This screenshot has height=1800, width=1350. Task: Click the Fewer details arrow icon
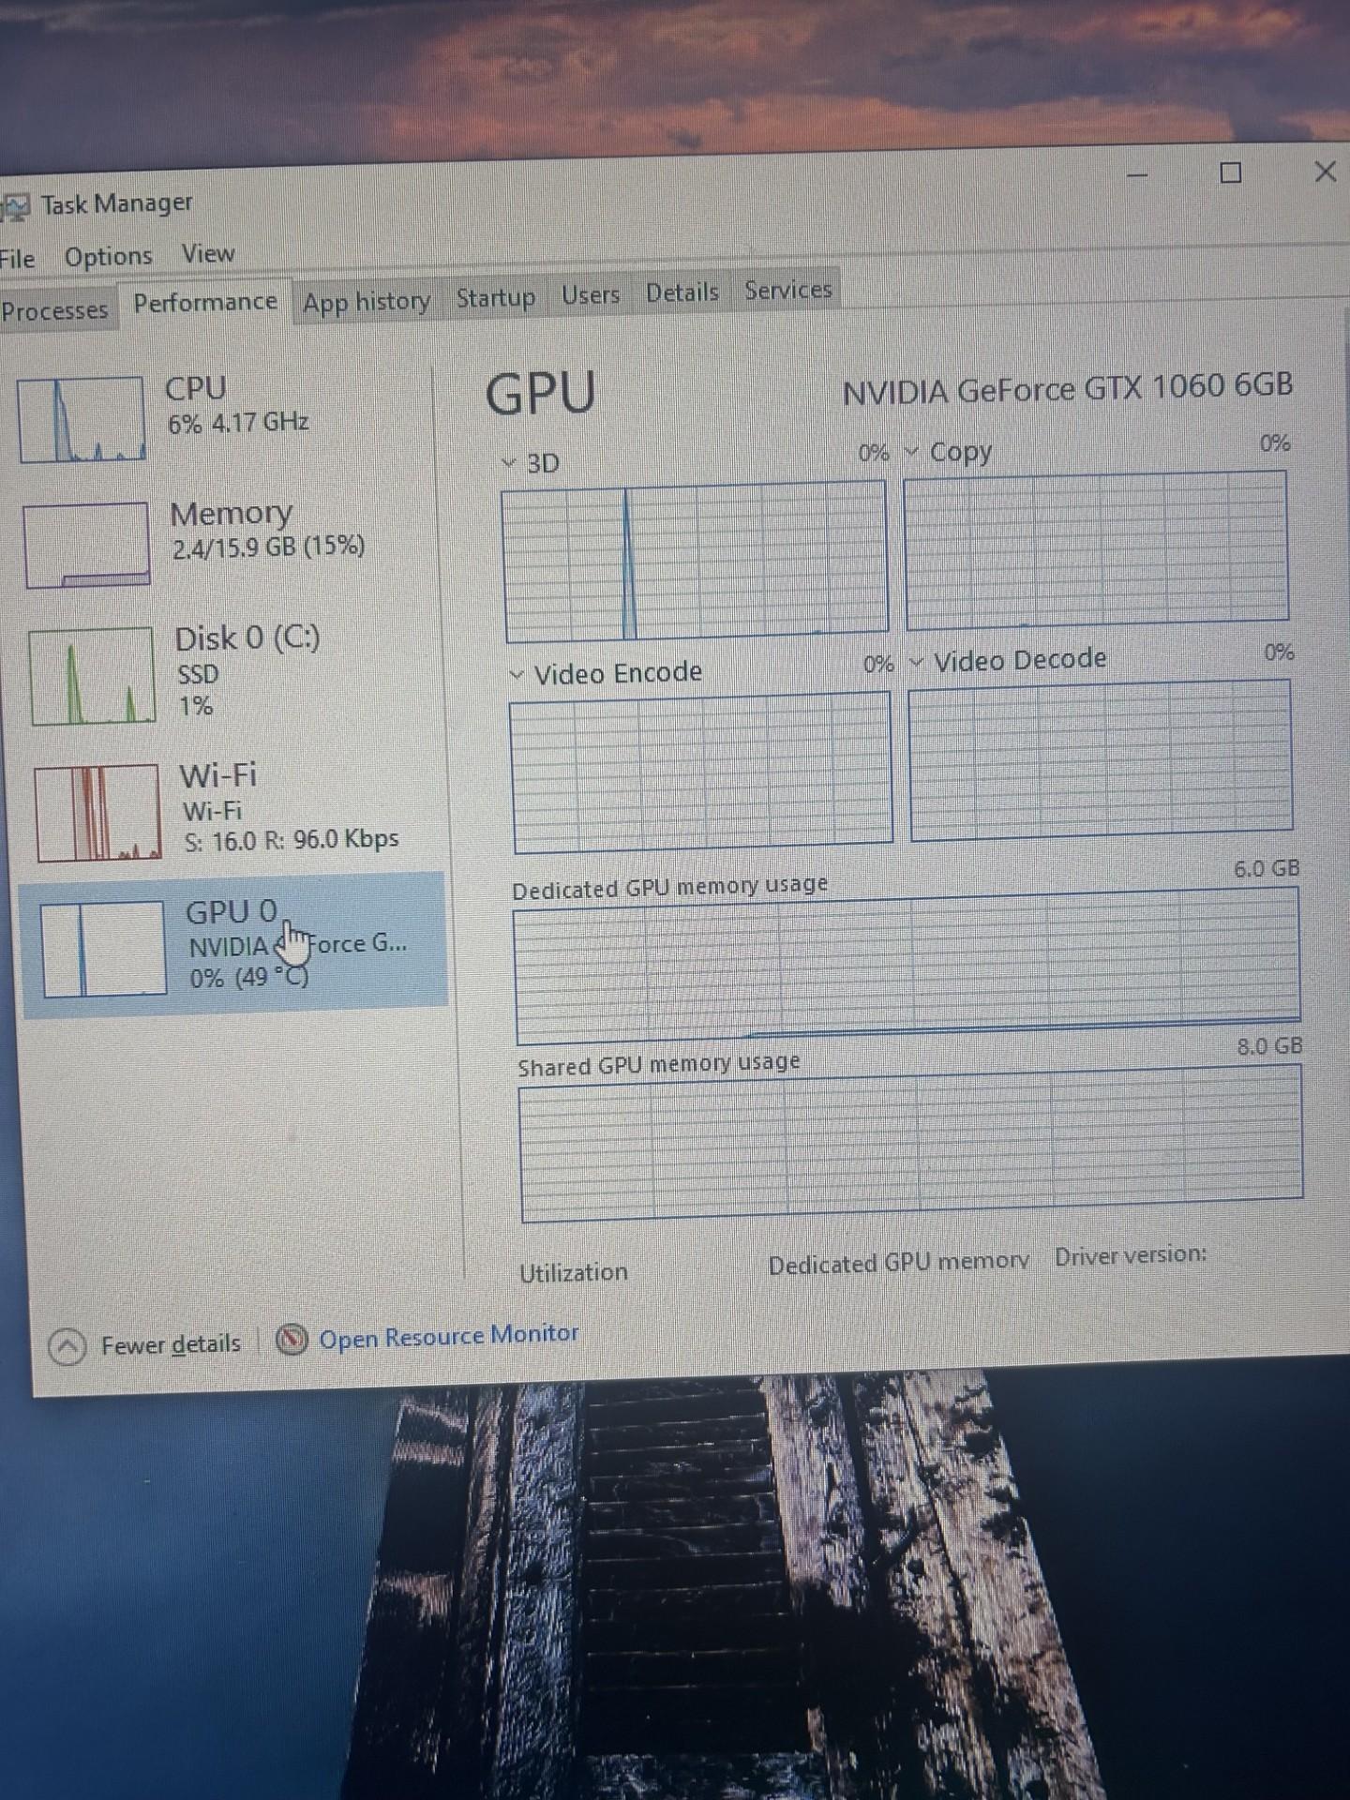(x=67, y=1347)
